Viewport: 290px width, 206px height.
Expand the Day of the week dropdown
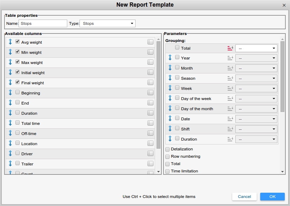[x=256, y=99]
